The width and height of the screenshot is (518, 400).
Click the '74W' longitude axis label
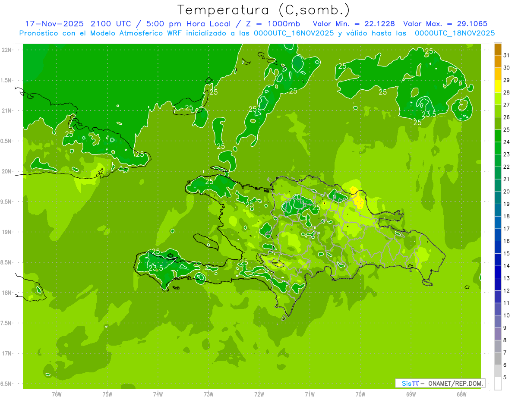click(x=158, y=394)
